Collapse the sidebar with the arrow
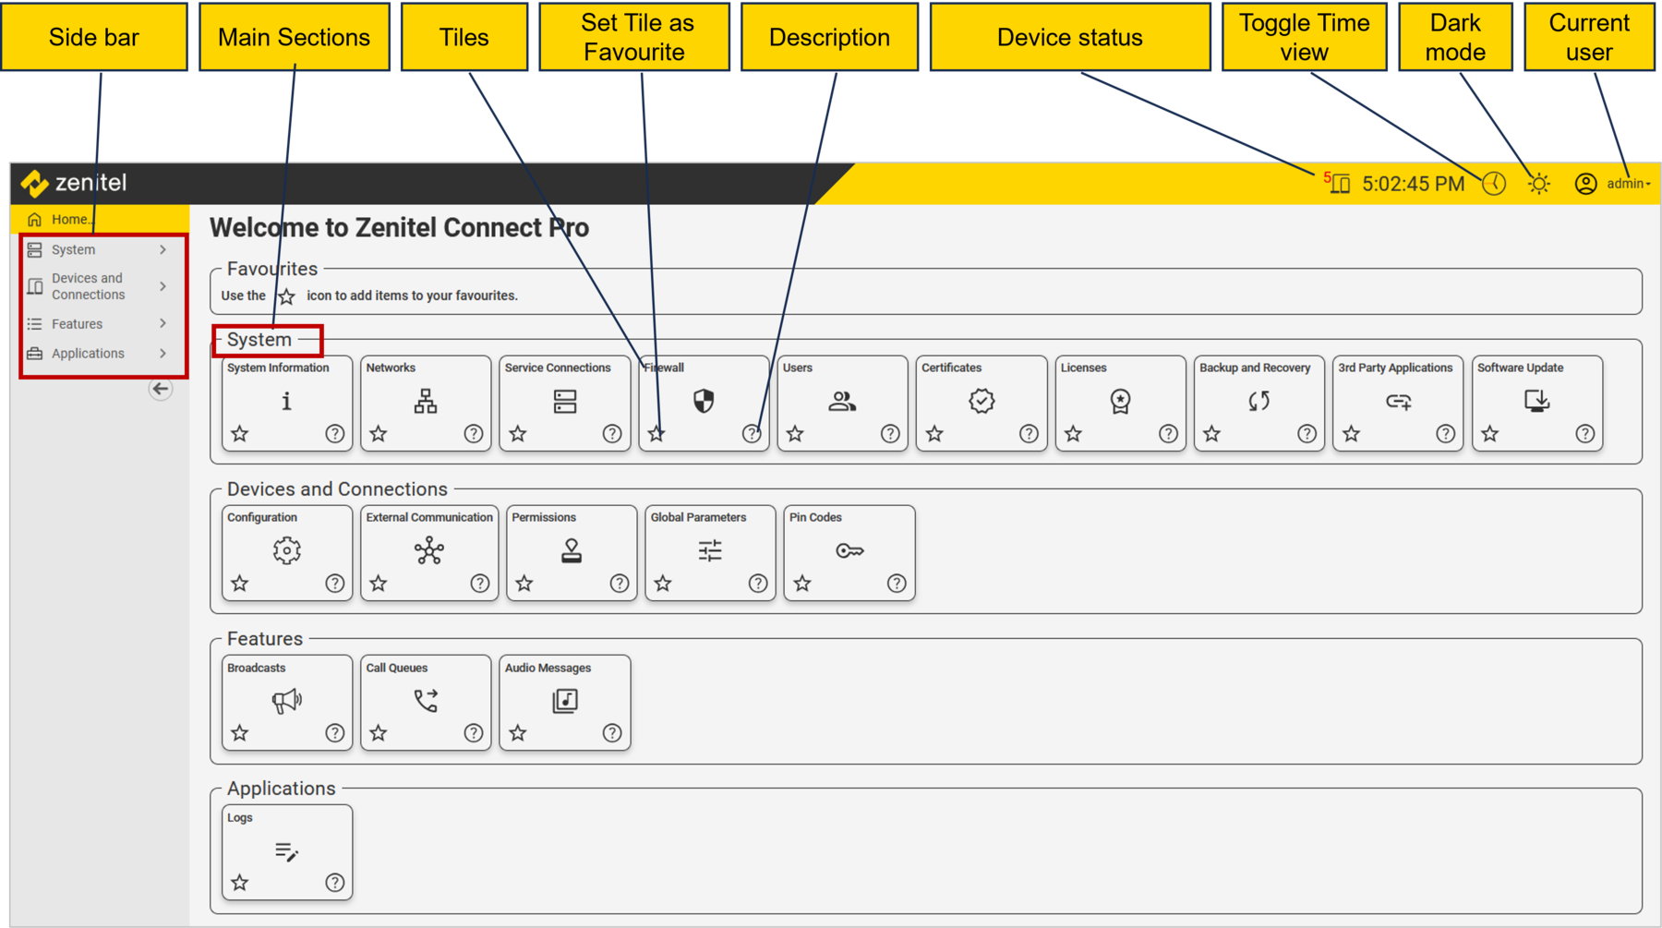Screen dimensions: 1662x928 tap(161, 389)
